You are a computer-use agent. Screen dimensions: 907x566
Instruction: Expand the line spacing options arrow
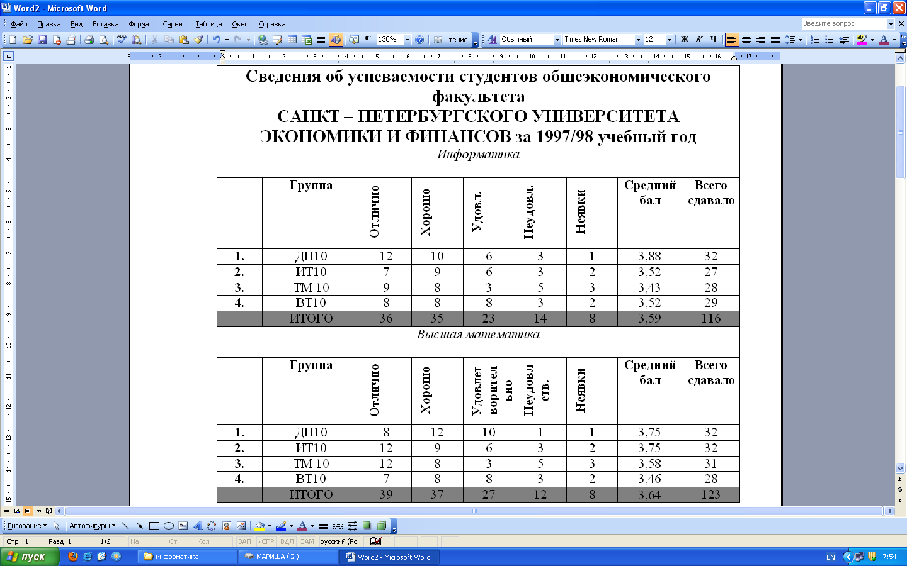(x=801, y=40)
